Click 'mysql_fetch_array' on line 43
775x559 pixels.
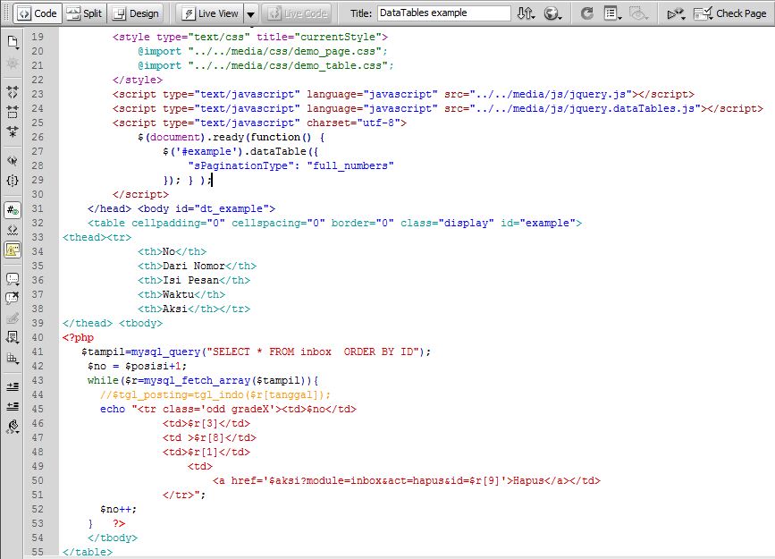(197, 380)
